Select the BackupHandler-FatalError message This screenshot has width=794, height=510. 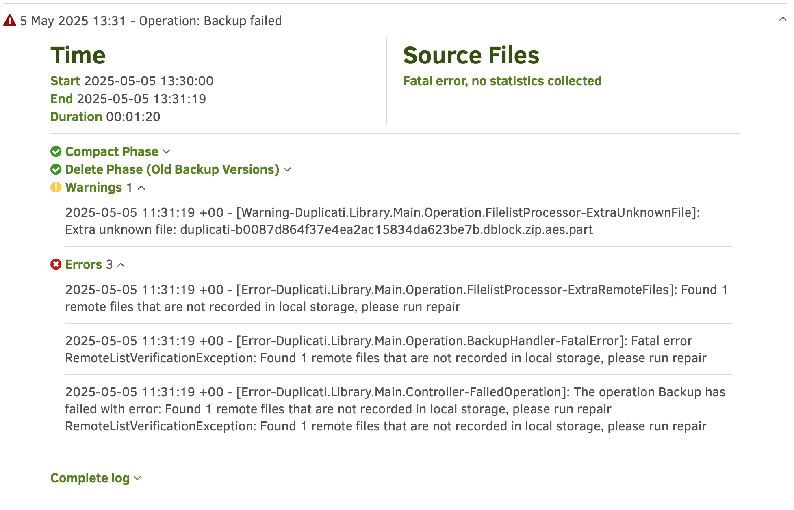[x=386, y=349]
